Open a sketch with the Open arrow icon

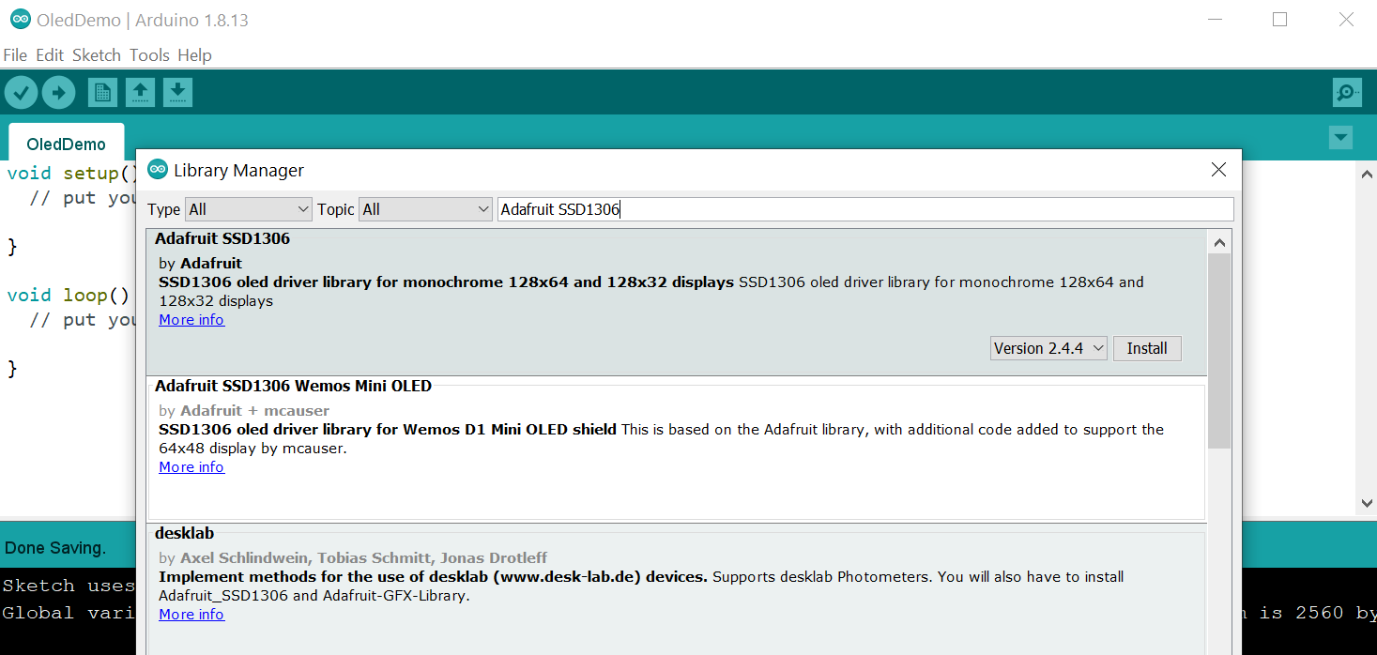pos(140,92)
